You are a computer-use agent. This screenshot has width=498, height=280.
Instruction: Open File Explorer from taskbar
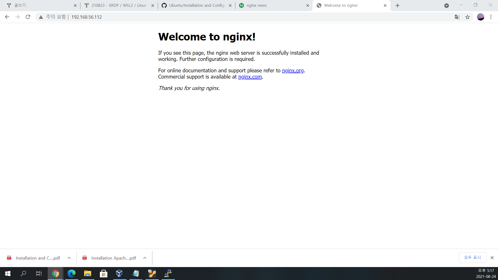click(x=87, y=274)
